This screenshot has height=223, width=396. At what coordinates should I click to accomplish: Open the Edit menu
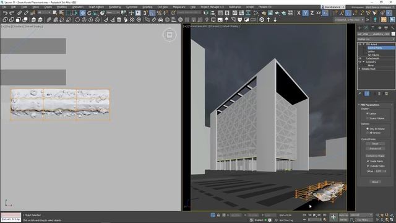(x=14, y=7)
